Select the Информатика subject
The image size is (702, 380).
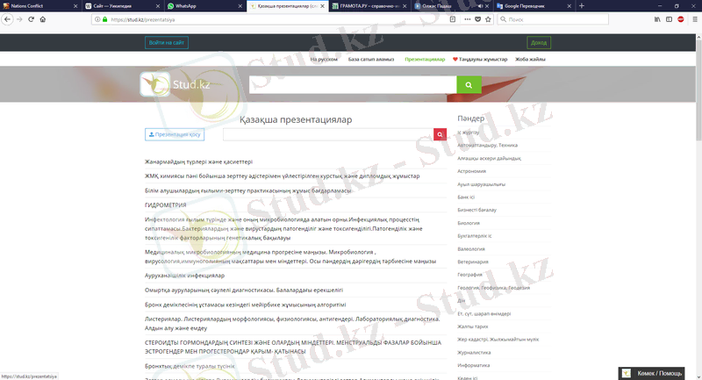click(473, 366)
